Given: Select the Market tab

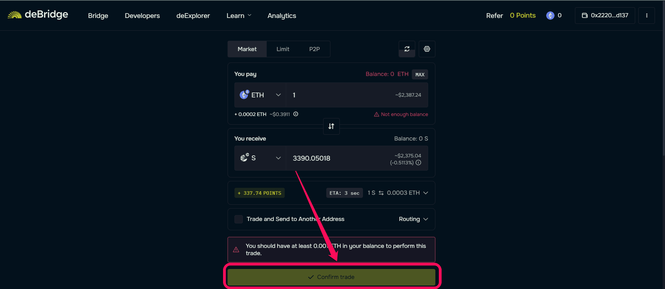Looking at the screenshot, I should click(247, 49).
